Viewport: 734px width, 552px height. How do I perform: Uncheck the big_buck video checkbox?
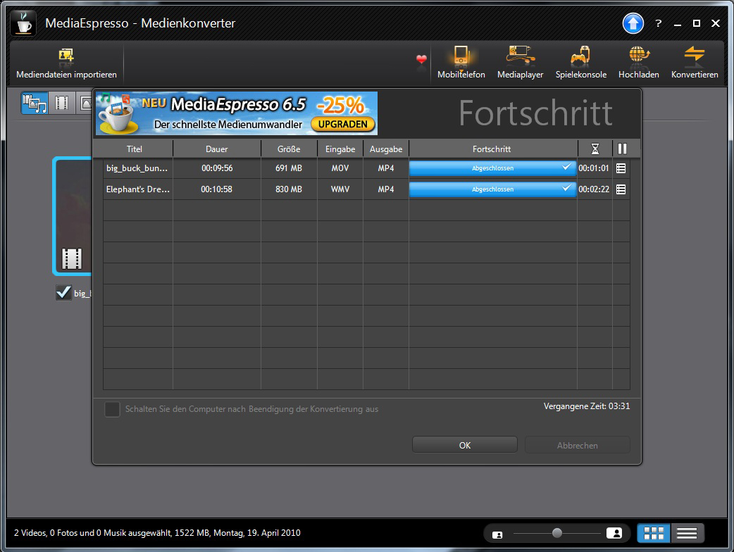(63, 293)
